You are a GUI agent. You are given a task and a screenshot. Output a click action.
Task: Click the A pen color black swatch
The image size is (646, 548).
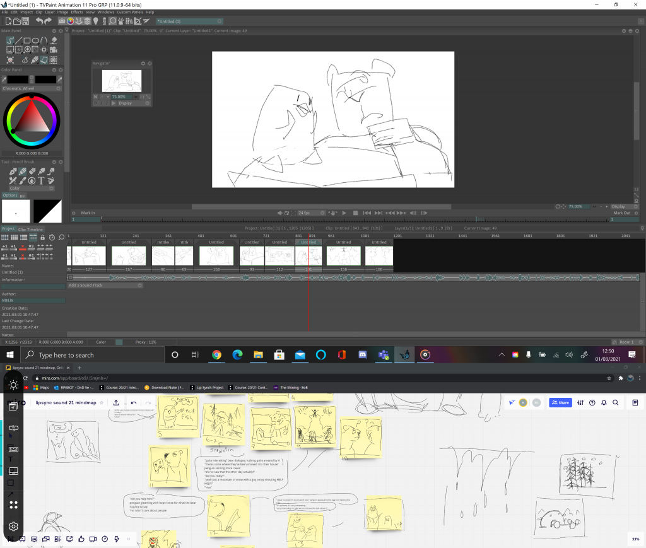tap(18, 79)
